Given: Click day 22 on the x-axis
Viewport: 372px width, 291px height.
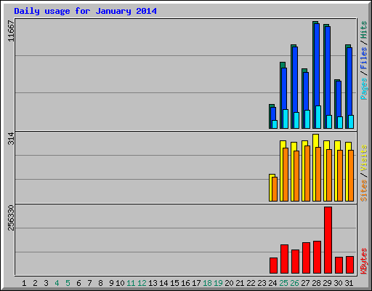Looking at the screenshot, I should pos(251,283).
